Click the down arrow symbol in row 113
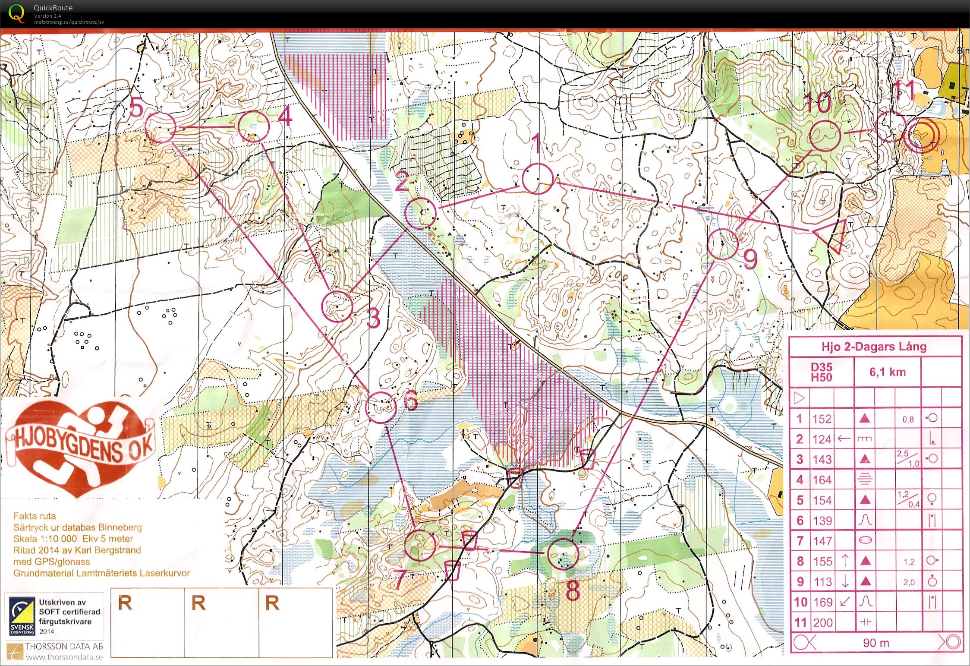 [x=844, y=581]
